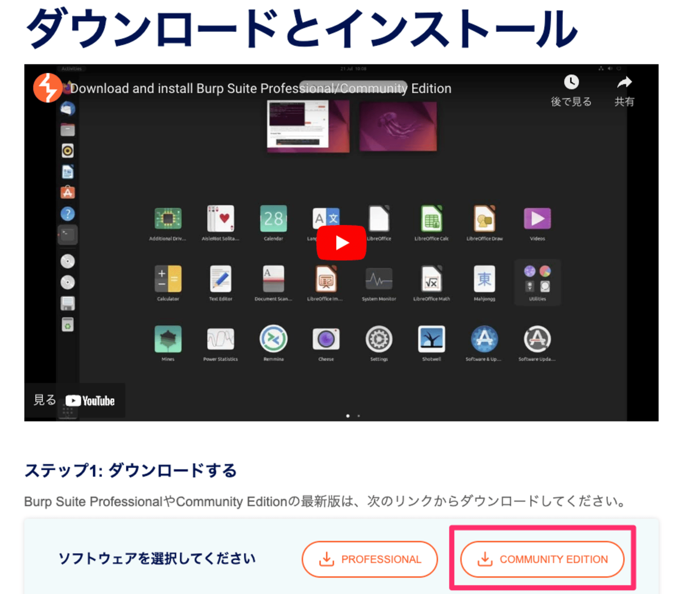680x594 pixels.
Task: Click the Mahjongg game icon
Action: pos(484,279)
